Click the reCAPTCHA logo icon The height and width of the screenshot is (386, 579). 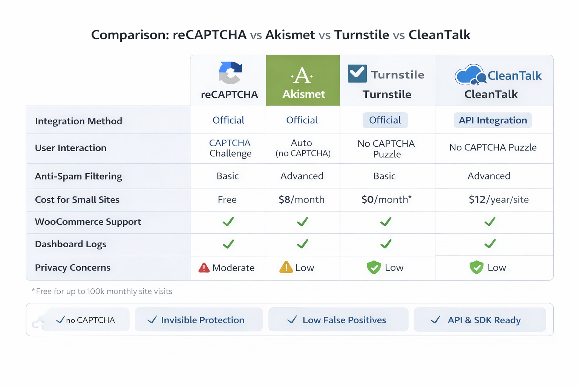(x=230, y=72)
